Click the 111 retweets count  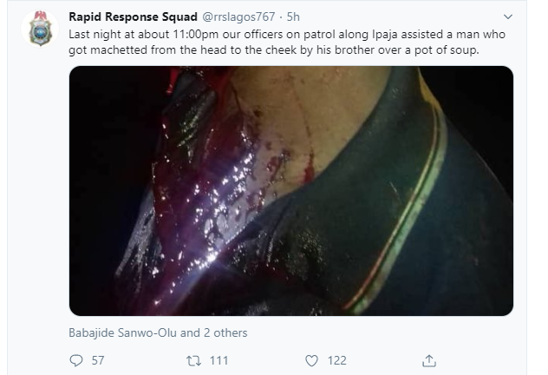(x=219, y=360)
